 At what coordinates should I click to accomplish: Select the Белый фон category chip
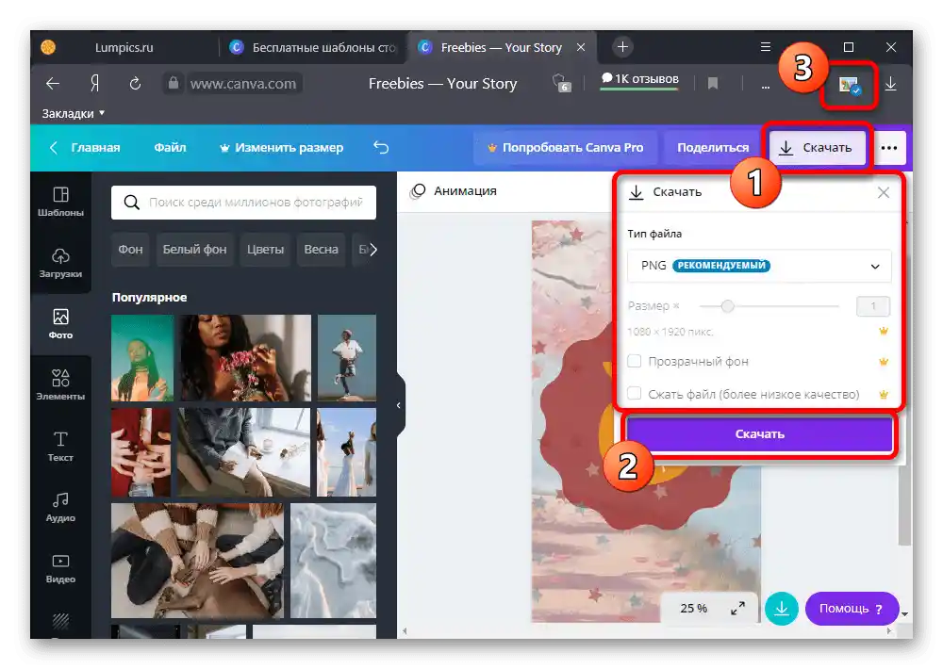[195, 250]
